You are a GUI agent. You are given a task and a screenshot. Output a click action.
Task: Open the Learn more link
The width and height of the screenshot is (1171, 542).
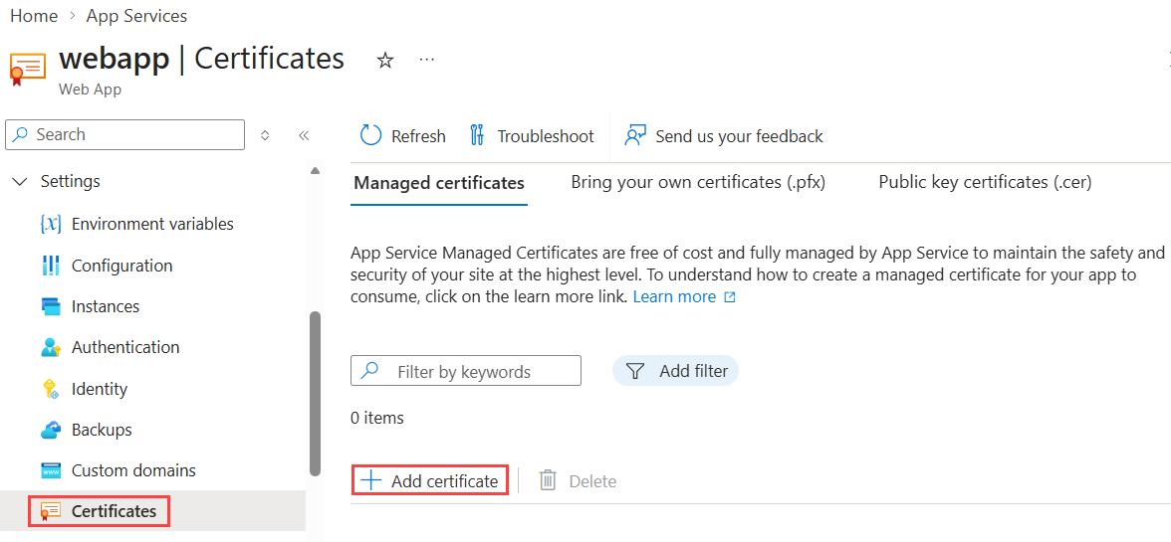pyautogui.click(x=674, y=296)
